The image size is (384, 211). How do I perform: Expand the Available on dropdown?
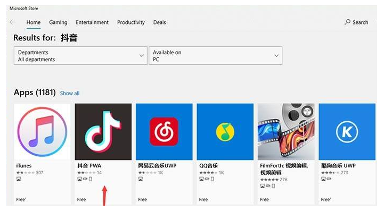coord(216,56)
